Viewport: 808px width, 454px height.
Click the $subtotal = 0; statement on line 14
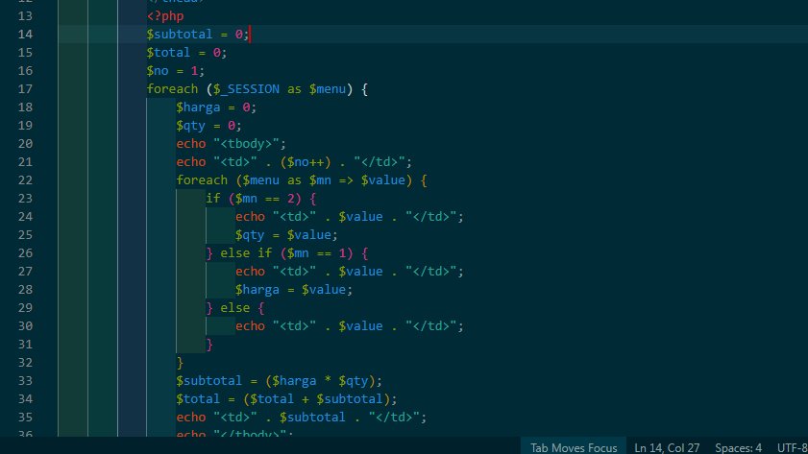[198, 34]
